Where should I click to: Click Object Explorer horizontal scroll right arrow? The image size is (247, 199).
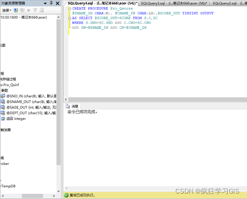pos(54,196)
